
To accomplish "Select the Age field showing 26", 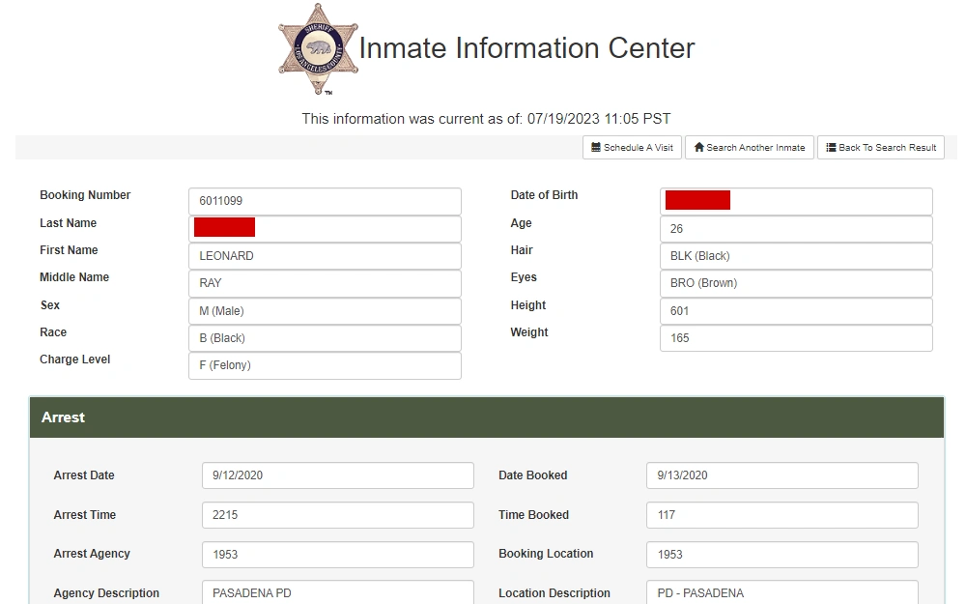I will [x=796, y=229].
